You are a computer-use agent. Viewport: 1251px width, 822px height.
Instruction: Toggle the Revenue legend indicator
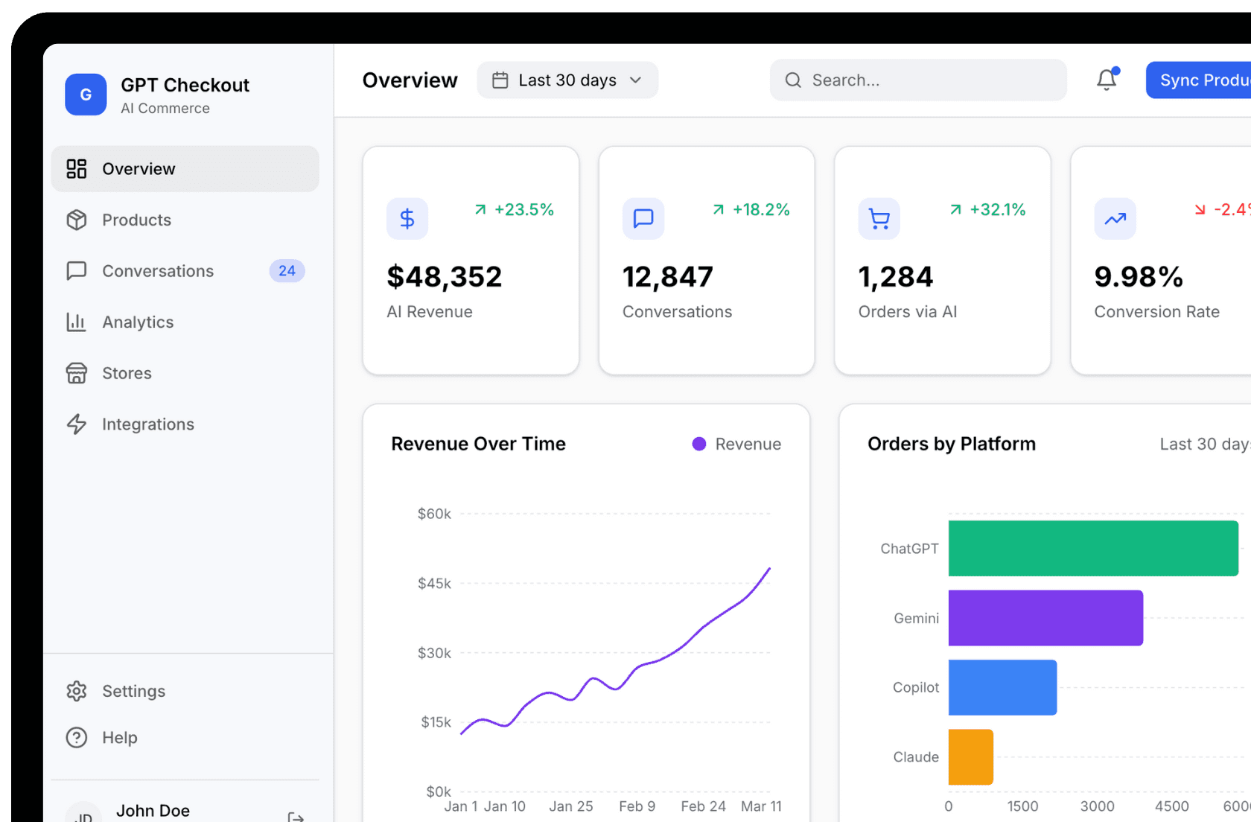(698, 444)
